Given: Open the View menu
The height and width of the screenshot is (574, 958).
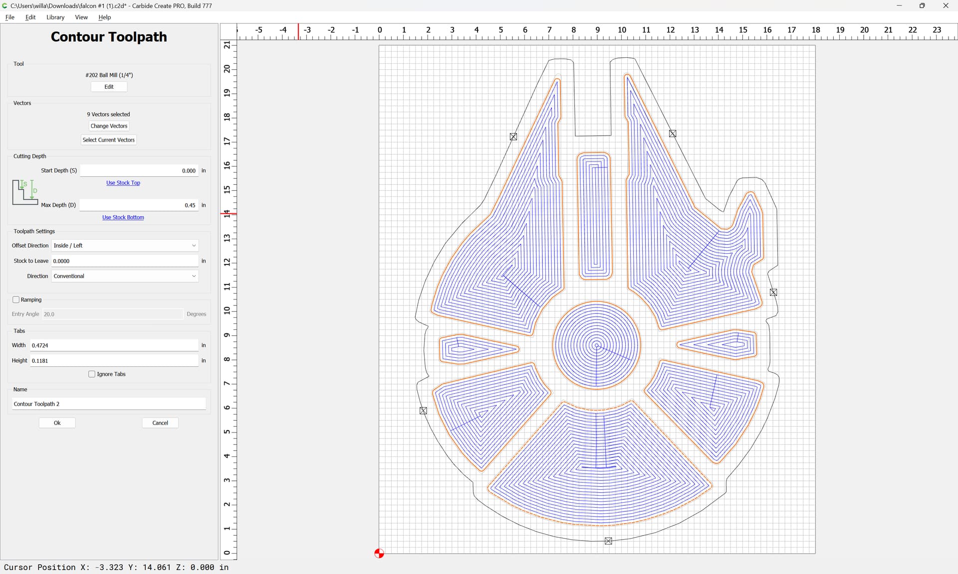Looking at the screenshot, I should [x=81, y=17].
